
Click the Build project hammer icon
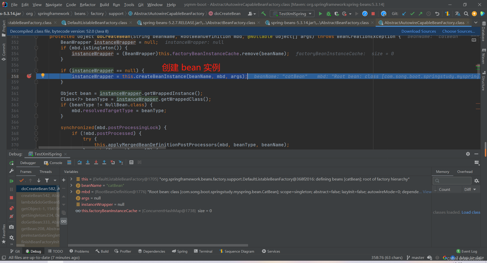coord(264,14)
